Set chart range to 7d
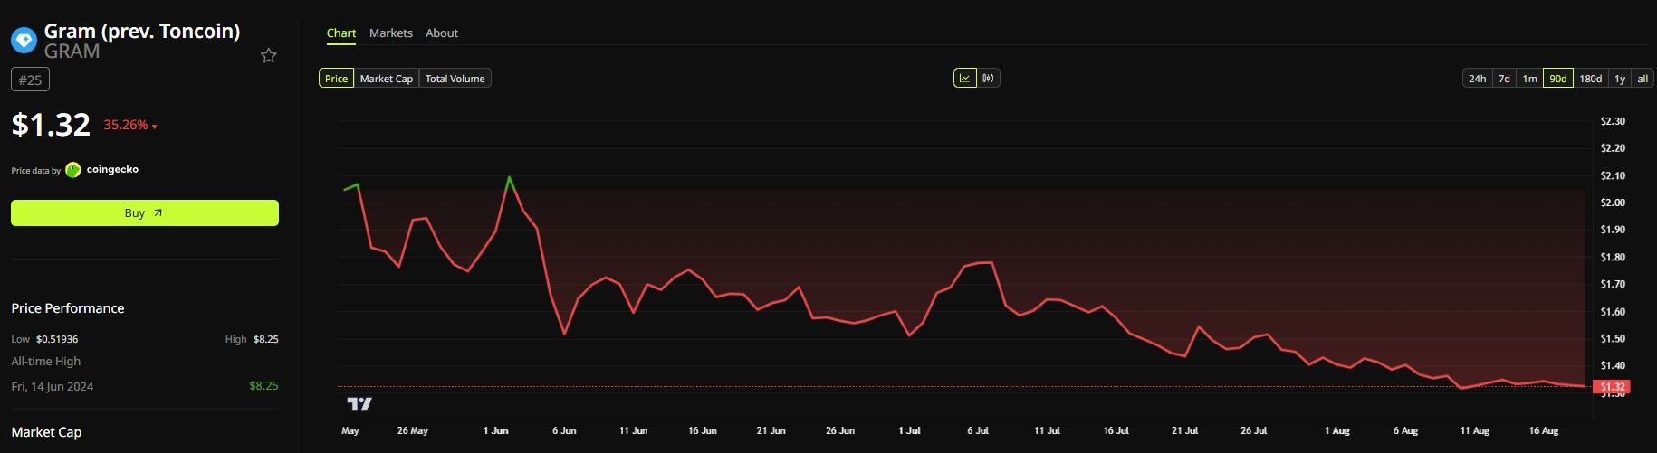 point(1504,79)
